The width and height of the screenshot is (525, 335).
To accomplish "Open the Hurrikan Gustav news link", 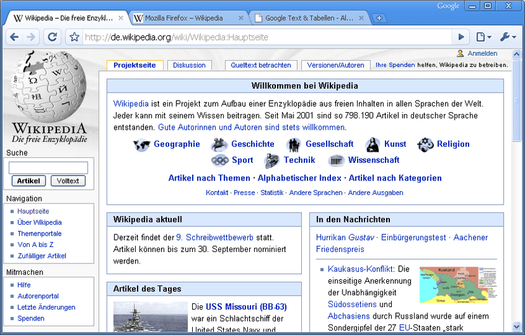I will pyautogui.click(x=345, y=237).
